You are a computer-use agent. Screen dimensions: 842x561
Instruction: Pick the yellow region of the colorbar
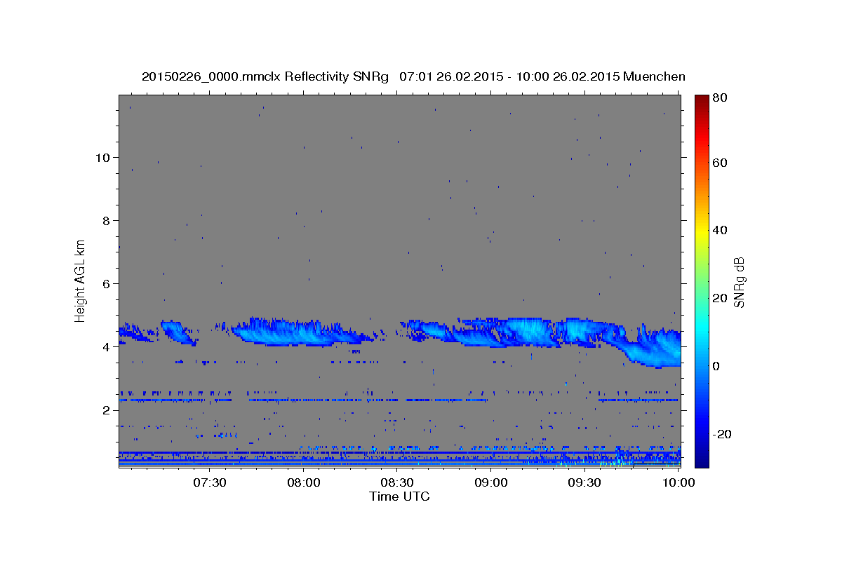pos(701,231)
